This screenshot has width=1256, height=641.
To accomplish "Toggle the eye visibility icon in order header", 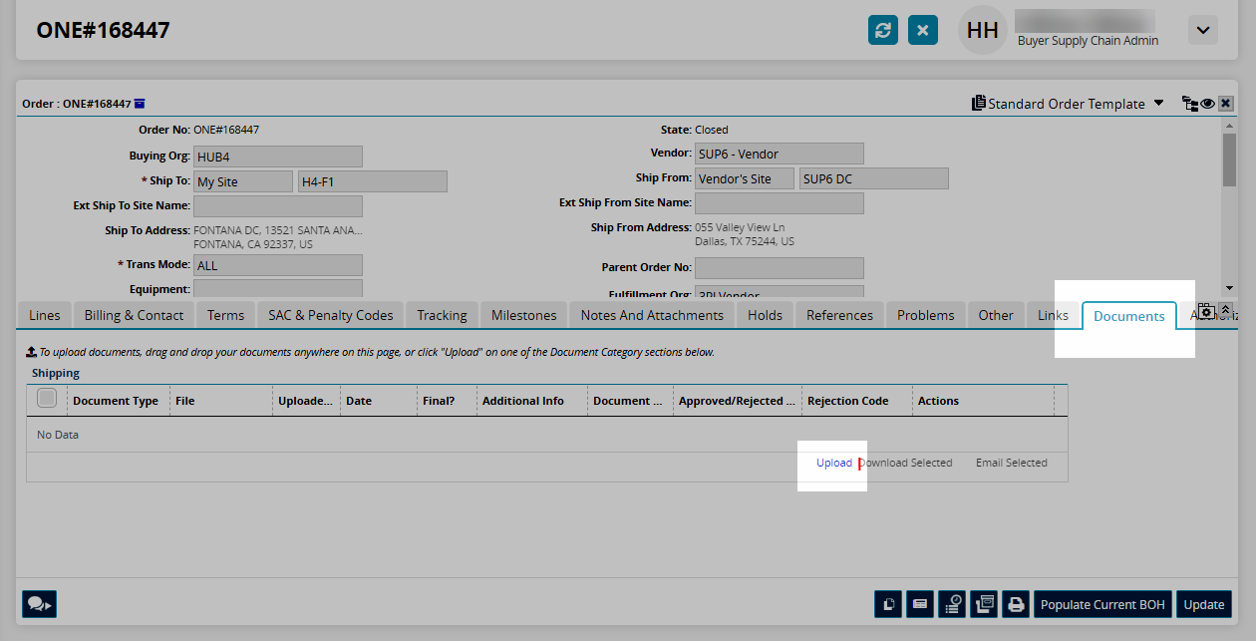I will click(1207, 104).
